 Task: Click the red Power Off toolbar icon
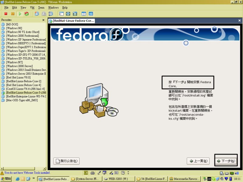coord(6,14)
